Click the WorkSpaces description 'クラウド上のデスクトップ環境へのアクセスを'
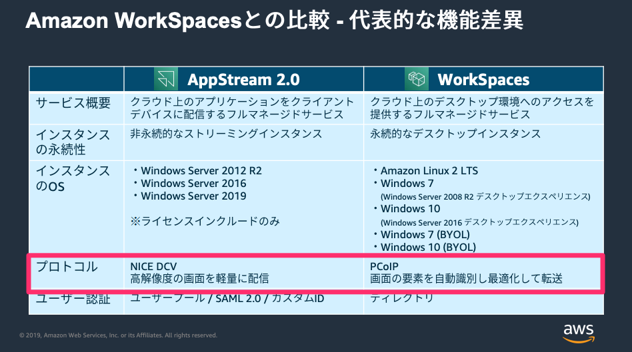632x352 pixels. click(x=481, y=101)
